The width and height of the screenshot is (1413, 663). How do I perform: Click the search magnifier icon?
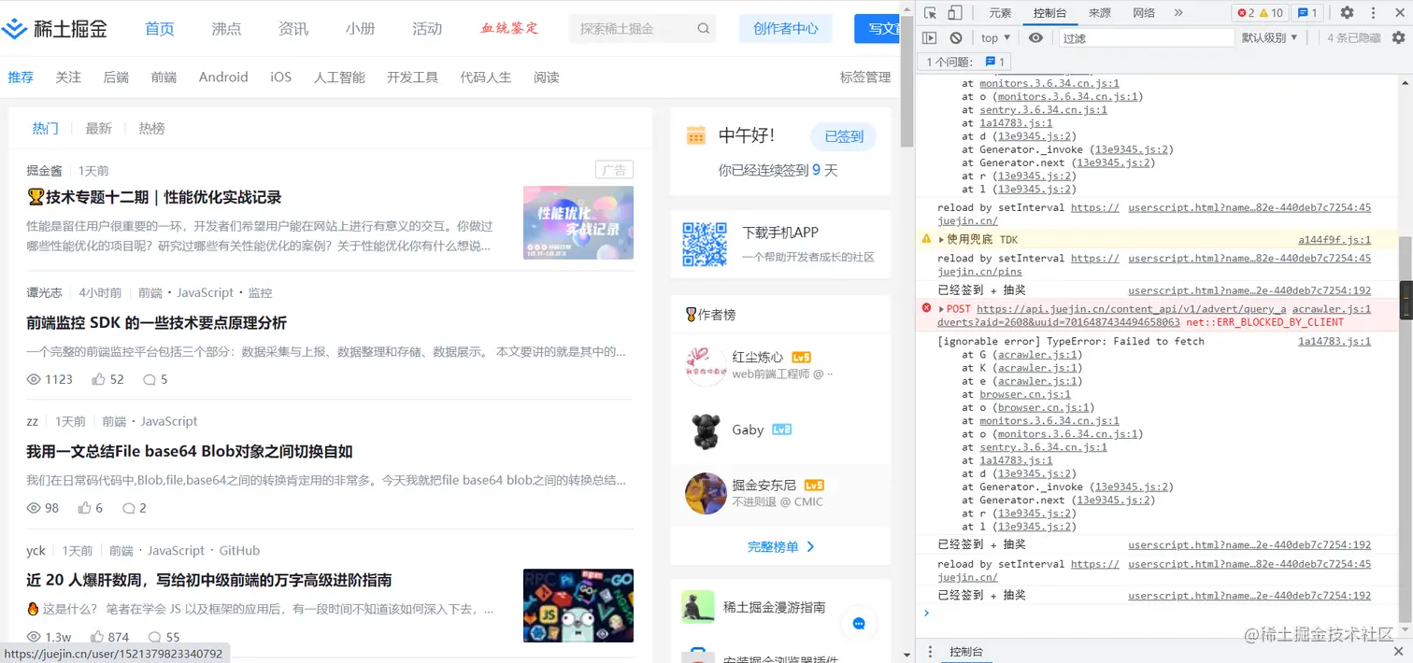pos(703,29)
